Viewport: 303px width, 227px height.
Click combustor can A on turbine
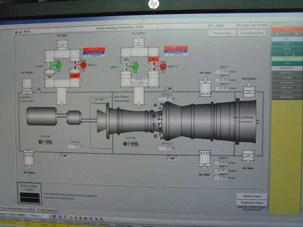click(160, 106)
